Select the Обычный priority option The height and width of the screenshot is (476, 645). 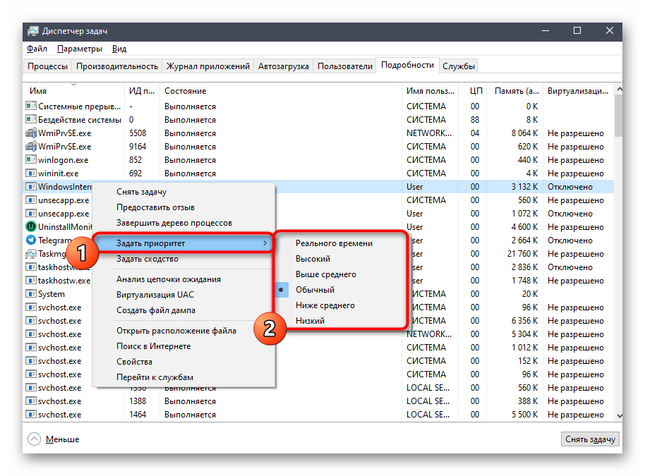tap(315, 289)
